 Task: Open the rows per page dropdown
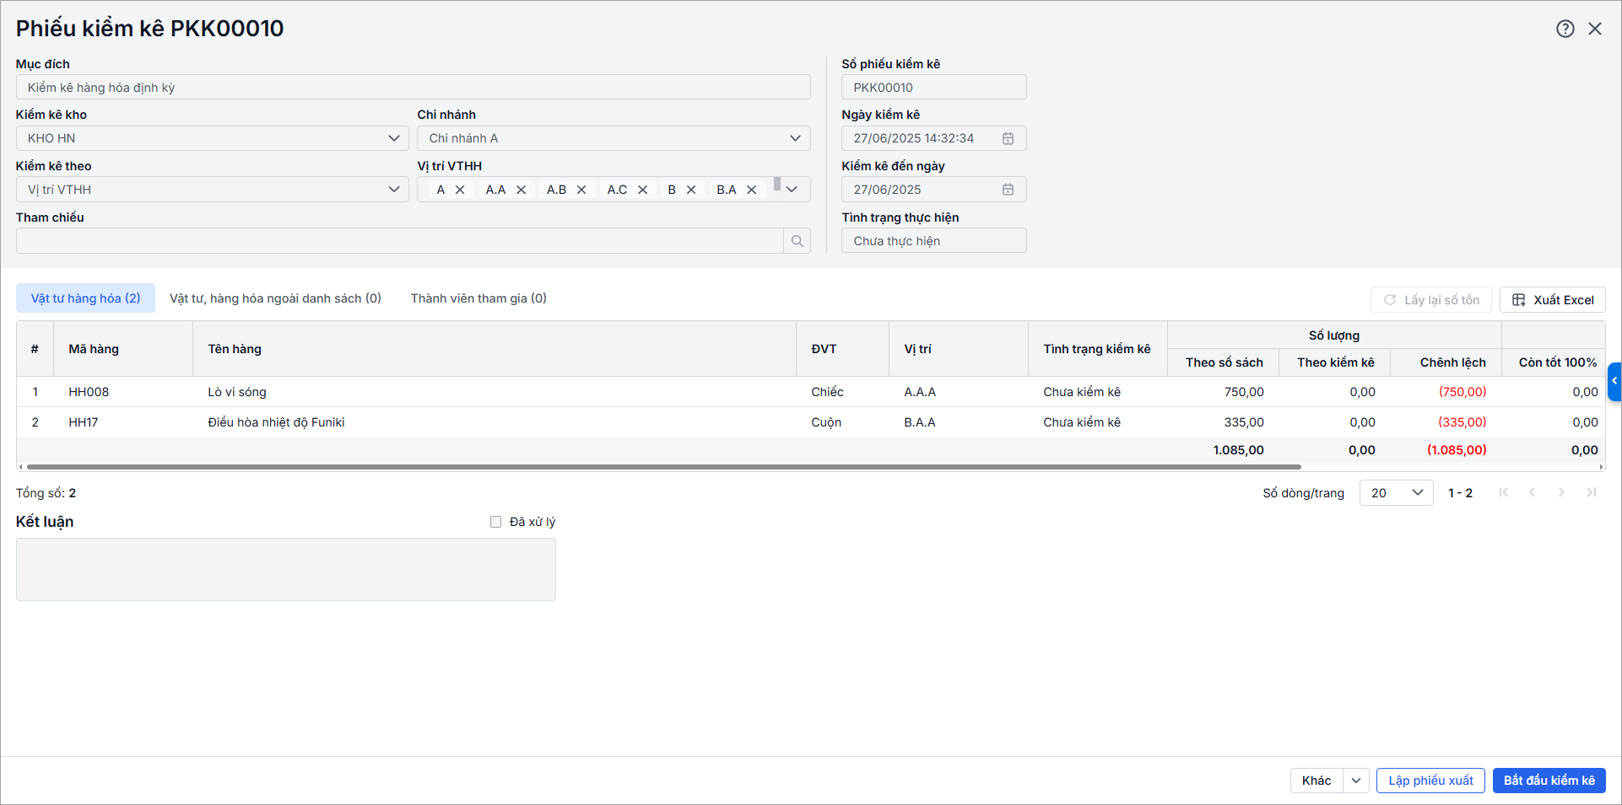tap(1396, 493)
